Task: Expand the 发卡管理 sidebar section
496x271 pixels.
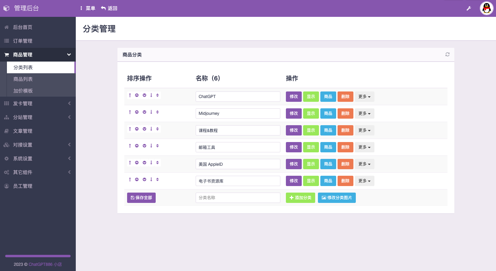Action: [38, 103]
